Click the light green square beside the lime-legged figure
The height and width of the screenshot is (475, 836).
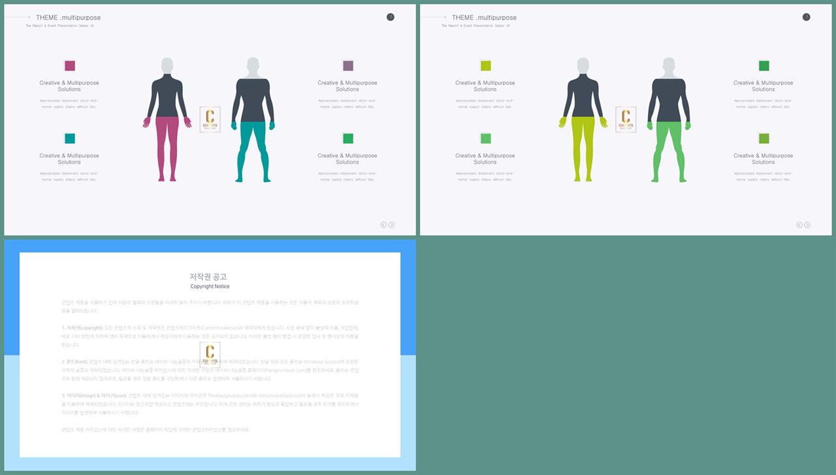coord(485,138)
